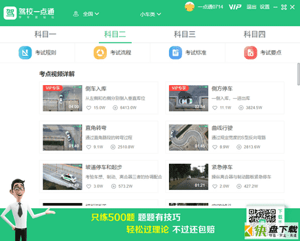Play the 曲线行驶 video thumbnail
300x241 pixels.
click(189, 138)
